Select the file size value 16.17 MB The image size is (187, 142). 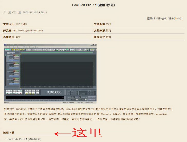21,24
